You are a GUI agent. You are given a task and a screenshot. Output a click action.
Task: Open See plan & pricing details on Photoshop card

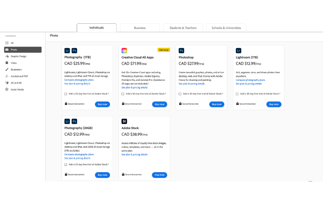pos(191,84)
